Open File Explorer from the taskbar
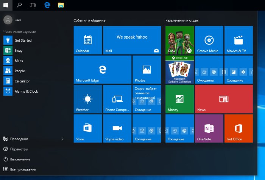 click(61, 5)
